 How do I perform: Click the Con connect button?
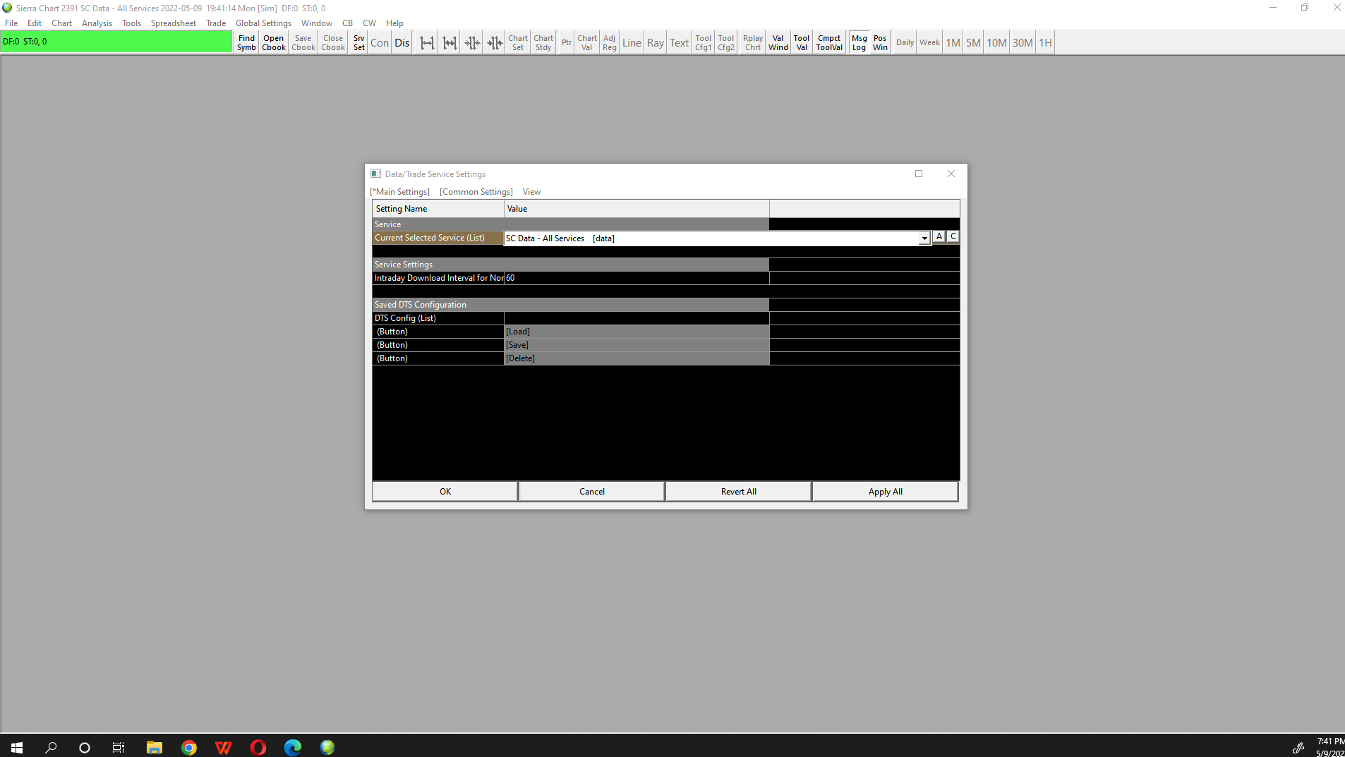point(380,43)
